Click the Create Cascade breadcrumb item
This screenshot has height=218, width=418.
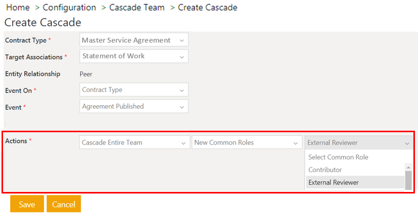[207, 8]
